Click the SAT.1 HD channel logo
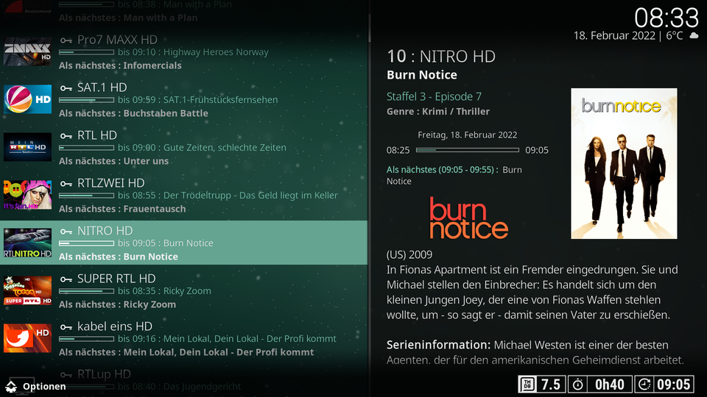This screenshot has width=707, height=397. tap(27, 99)
